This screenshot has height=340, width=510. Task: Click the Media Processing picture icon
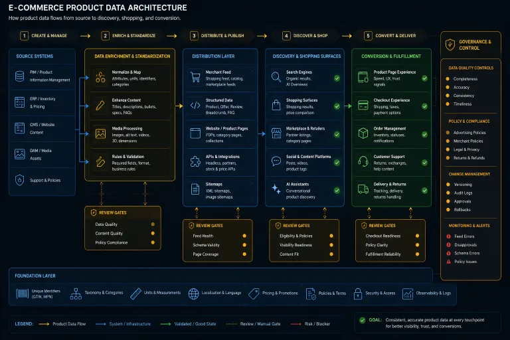coord(100,133)
